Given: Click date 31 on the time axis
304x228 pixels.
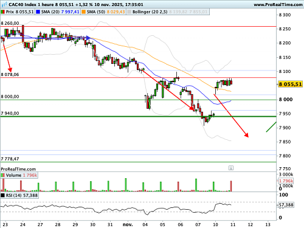Looking at the screenshot, I should (110, 224).
